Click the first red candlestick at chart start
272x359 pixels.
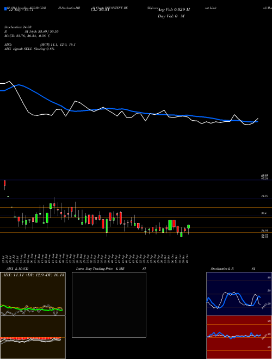(x=4, y=183)
